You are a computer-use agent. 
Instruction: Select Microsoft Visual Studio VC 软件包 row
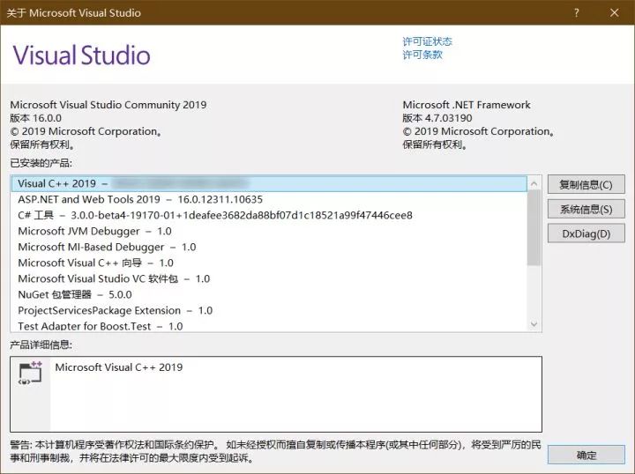coord(269,278)
